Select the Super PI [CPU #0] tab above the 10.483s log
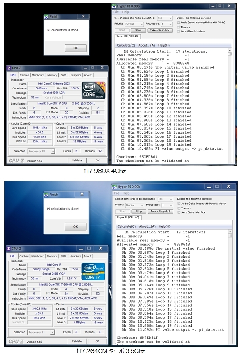 127,36
